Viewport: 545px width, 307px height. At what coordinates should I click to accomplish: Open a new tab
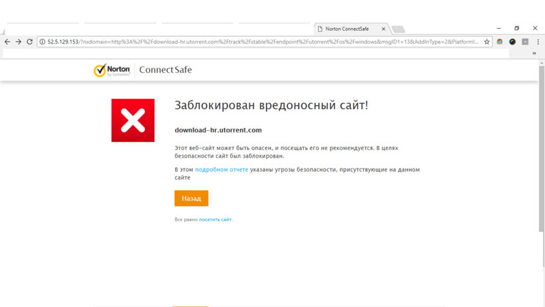pos(399,29)
